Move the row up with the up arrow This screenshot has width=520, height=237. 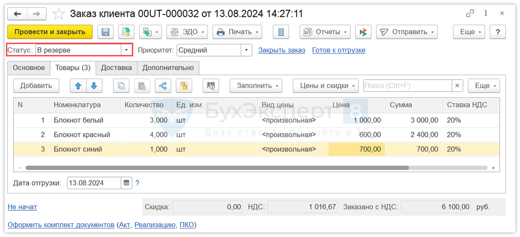[x=78, y=86]
